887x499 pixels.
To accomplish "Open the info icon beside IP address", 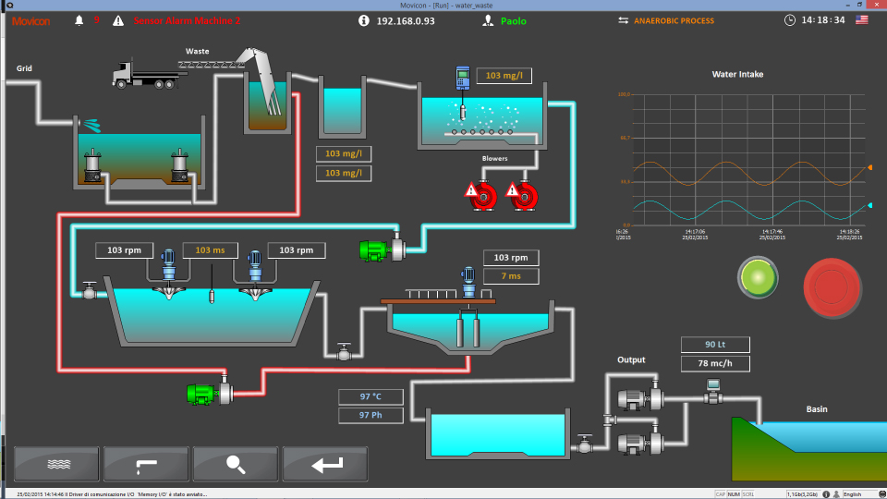I will click(x=364, y=20).
